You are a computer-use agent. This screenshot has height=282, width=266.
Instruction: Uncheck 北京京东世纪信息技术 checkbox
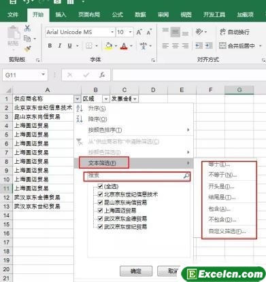pyautogui.click(x=100, y=194)
